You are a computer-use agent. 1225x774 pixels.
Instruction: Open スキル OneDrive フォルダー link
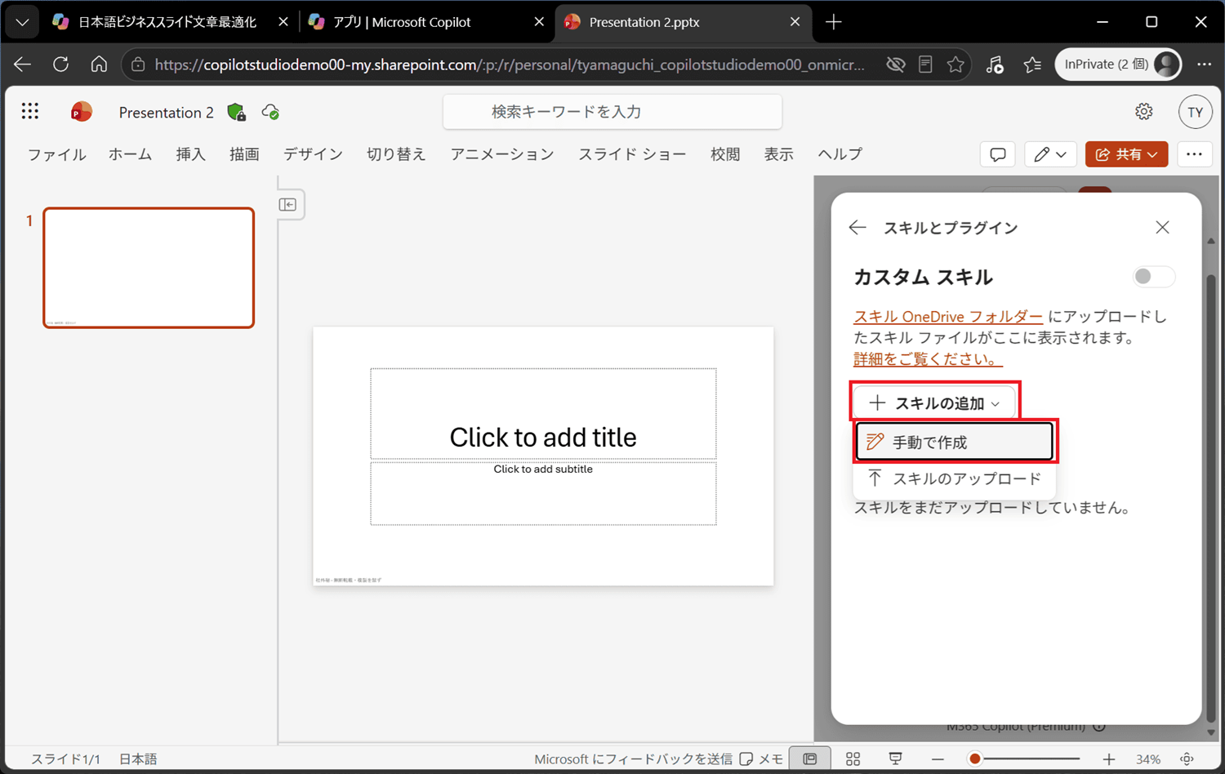[x=948, y=317]
